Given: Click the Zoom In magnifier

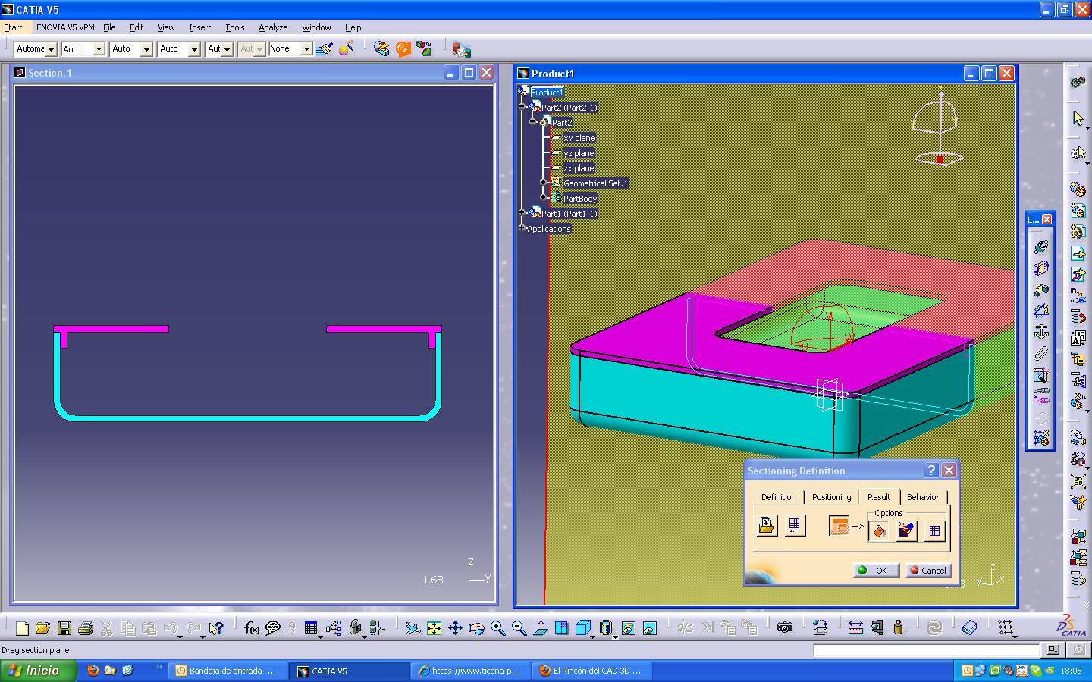Looking at the screenshot, I should tap(497, 628).
